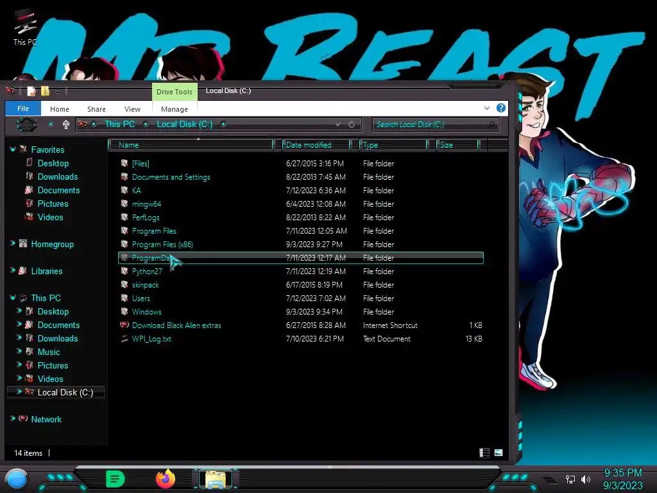This screenshot has width=657, height=493.
Task: Click the volume speaker tray icon
Action: point(586,479)
